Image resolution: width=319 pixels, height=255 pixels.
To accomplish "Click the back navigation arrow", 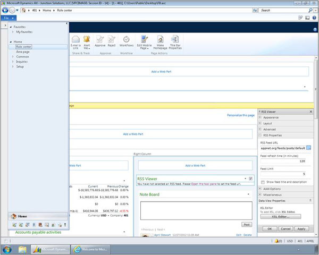I will click(x=5, y=10).
